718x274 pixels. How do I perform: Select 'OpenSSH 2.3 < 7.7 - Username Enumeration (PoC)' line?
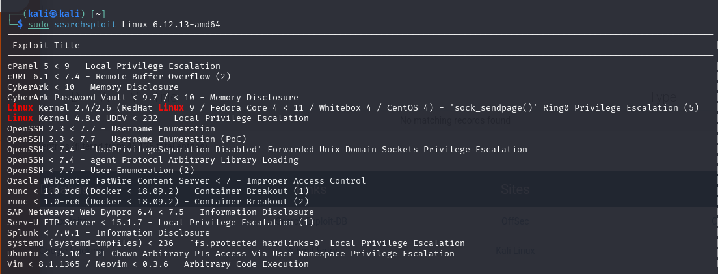coord(127,139)
